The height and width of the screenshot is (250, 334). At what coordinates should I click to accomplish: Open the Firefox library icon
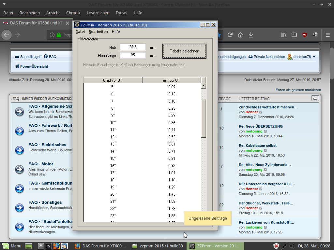pyautogui.click(x=284, y=35)
